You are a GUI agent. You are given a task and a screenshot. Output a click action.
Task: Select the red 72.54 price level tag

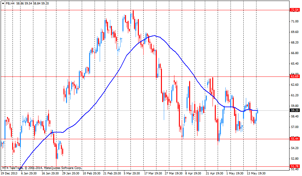tap(294, 10)
